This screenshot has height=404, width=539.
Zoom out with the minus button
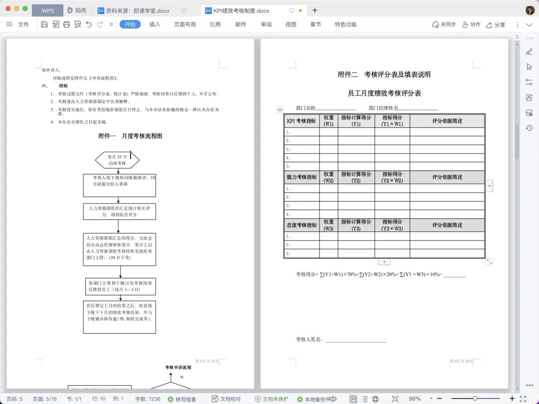(439, 399)
